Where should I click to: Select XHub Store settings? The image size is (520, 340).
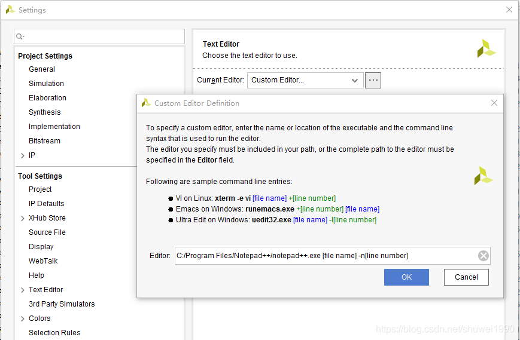[47, 218]
